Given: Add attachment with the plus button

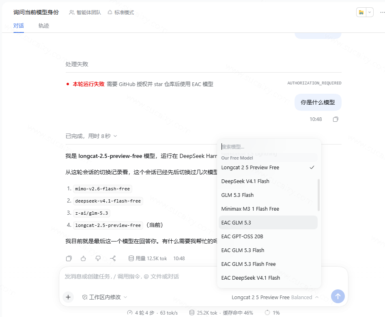Looking at the screenshot, I should 68,297.
